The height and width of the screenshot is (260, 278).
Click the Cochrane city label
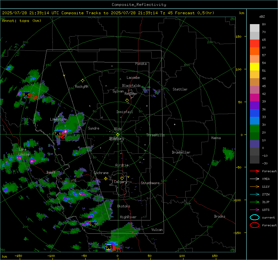[x=101, y=173]
